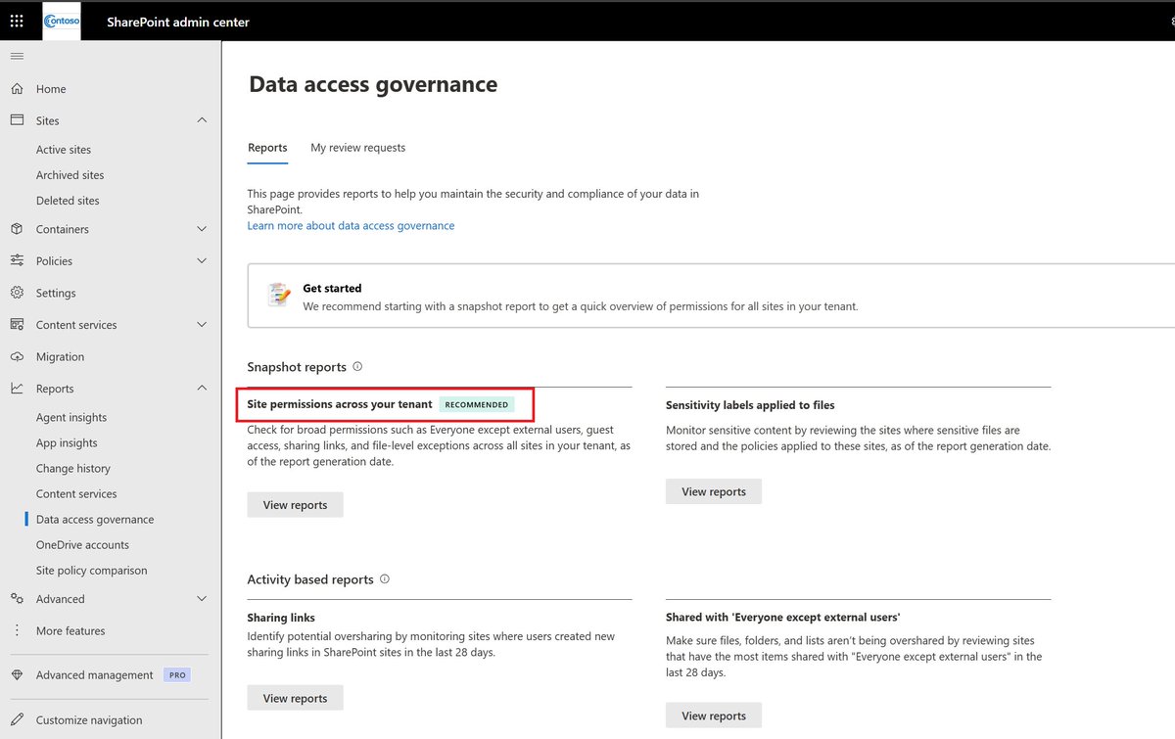Viewport: 1175px width, 739px height.
Task: Click the Sharing links heading
Action: pyautogui.click(x=281, y=618)
